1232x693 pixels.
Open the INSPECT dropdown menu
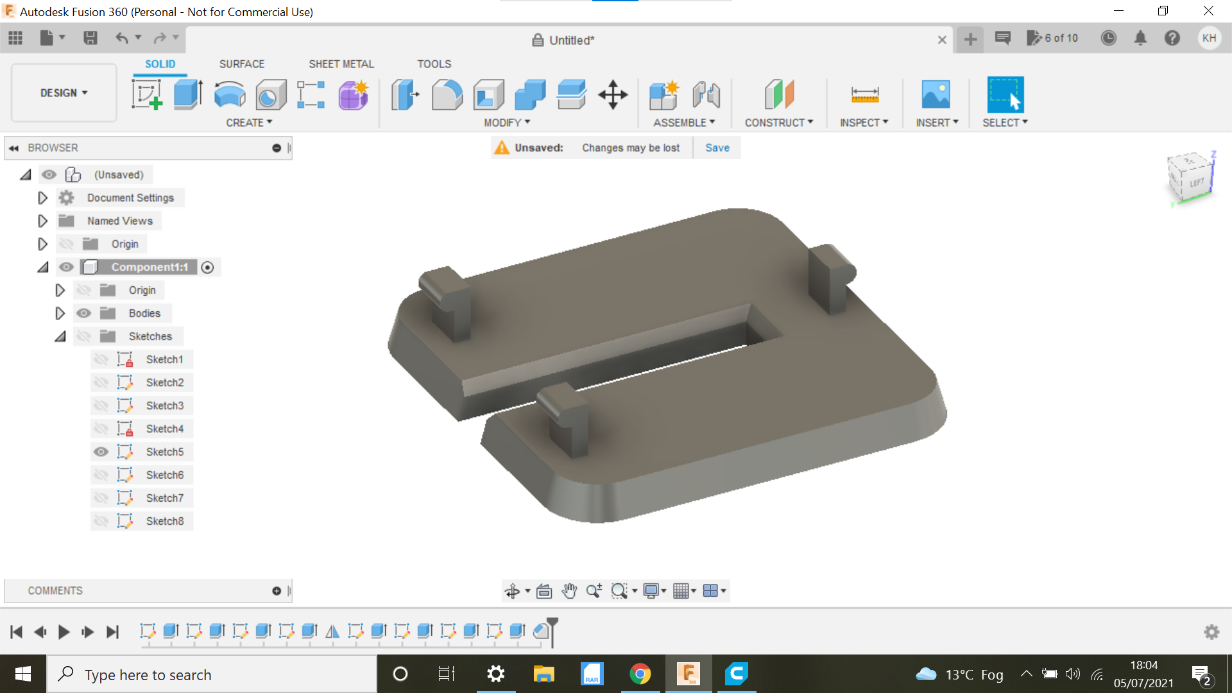coord(864,123)
